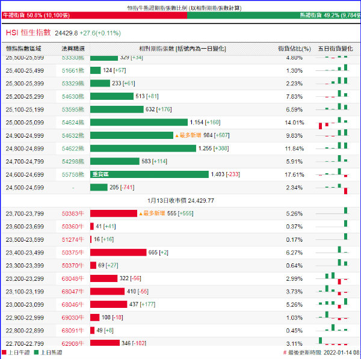
Task: Open the 54622熊 warrant link
Action: click(73, 149)
